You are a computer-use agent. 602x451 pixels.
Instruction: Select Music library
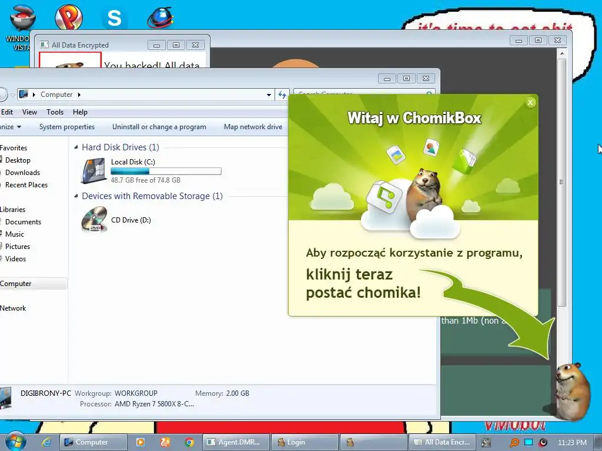pos(15,234)
